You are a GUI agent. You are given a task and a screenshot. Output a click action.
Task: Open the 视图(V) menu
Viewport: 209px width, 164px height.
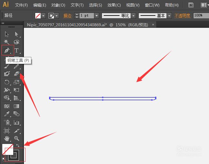click(x=133, y=5)
